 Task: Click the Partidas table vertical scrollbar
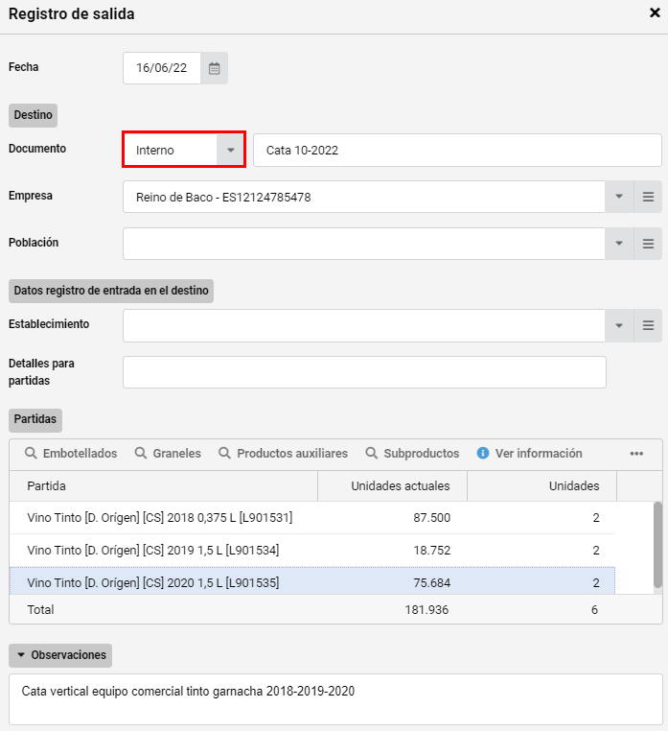point(657,545)
